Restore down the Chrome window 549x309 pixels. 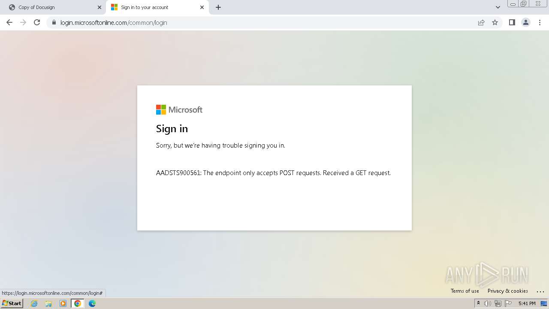(524, 3)
